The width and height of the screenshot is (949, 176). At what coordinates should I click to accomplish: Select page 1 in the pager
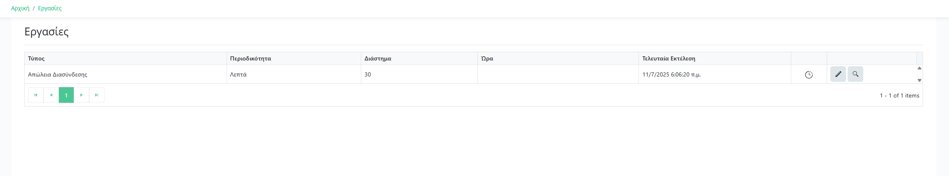click(x=66, y=95)
